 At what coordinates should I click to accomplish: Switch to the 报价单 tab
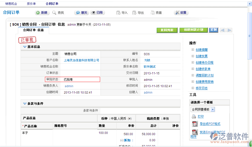[31, 4]
